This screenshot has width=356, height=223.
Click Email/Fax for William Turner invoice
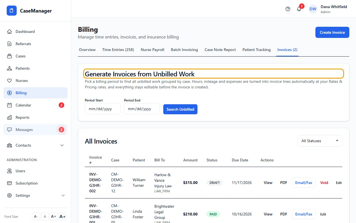pos(304,183)
